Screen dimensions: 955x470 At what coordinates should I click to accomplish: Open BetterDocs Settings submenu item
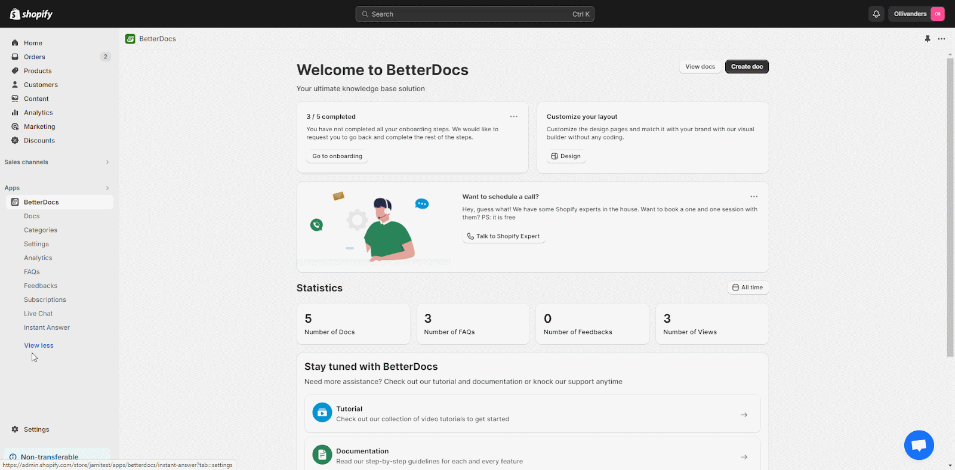click(x=36, y=244)
